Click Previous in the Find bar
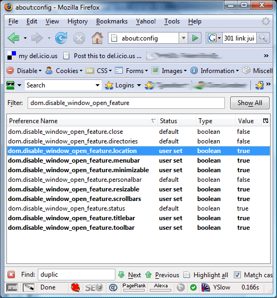This screenshot has width=277, height=298. (162, 275)
